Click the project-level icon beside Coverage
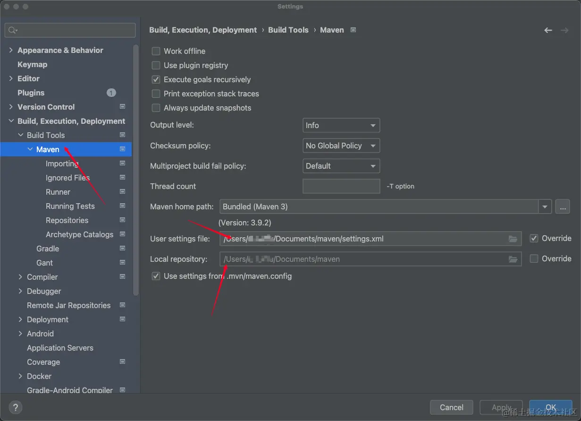The image size is (581, 421). click(123, 362)
